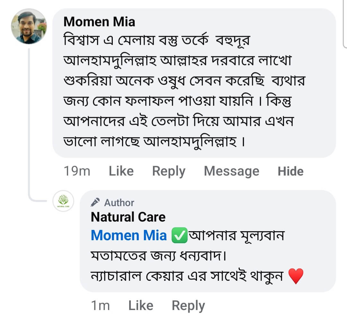This screenshot has height=319, width=347.
Task: Click the Author label text
Action: pos(119,203)
